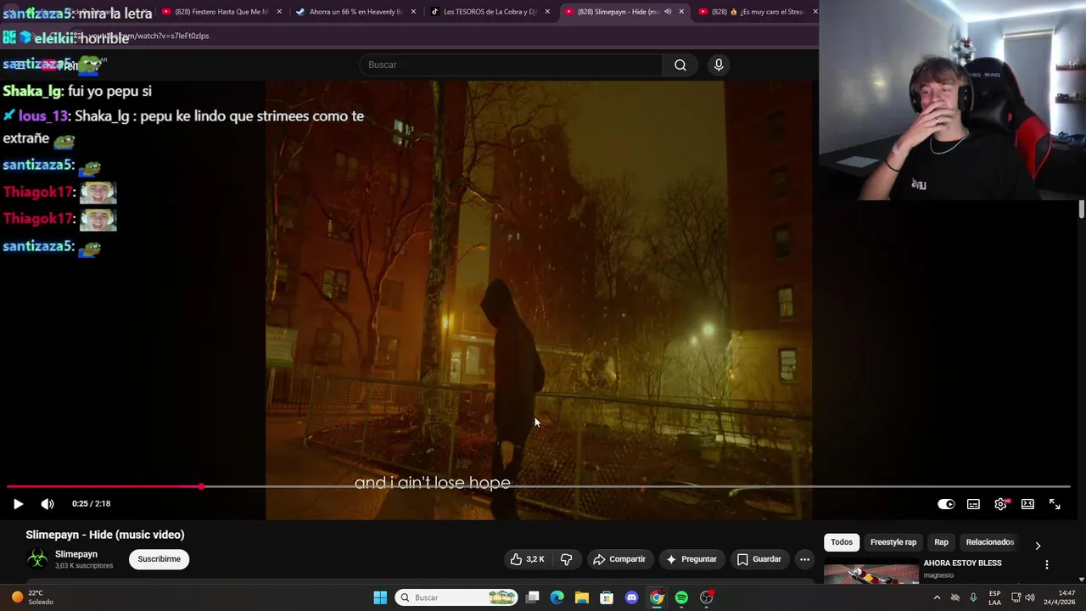The image size is (1086, 611).
Task: Select the Relacionados filter chip
Action: pyautogui.click(x=989, y=542)
